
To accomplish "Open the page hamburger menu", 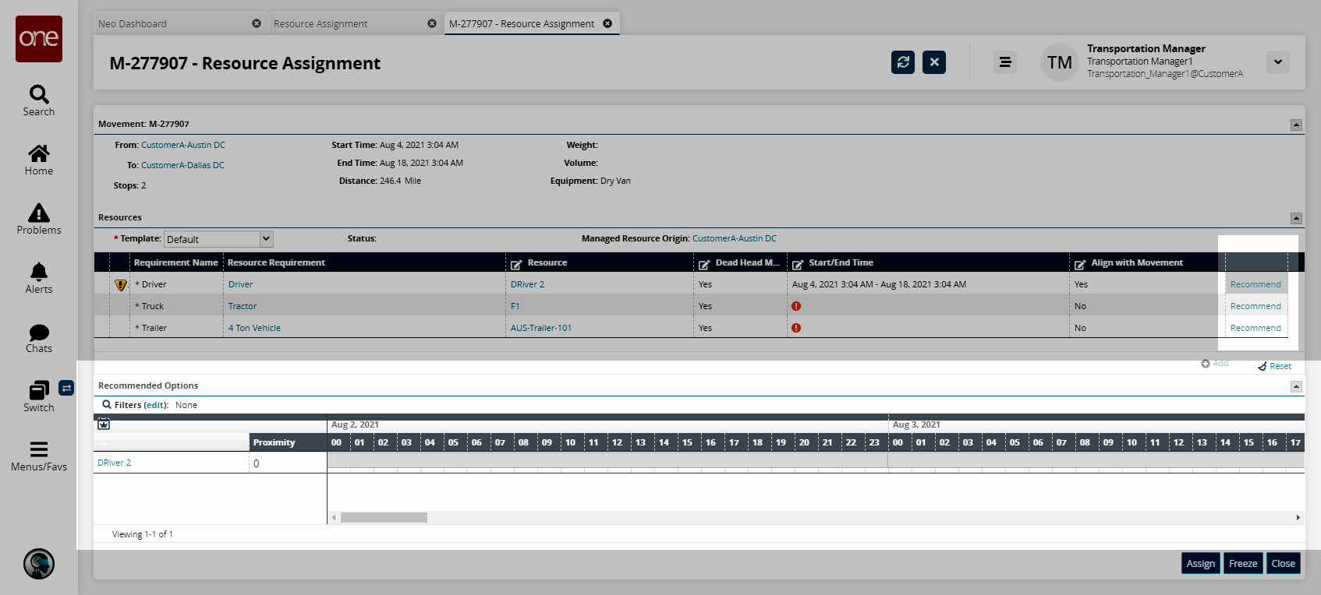I will tap(1005, 62).
